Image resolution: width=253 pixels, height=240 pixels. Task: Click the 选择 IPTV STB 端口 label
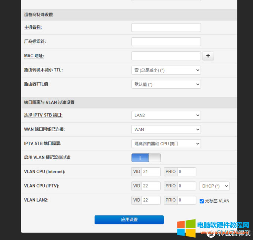[43, 115]
